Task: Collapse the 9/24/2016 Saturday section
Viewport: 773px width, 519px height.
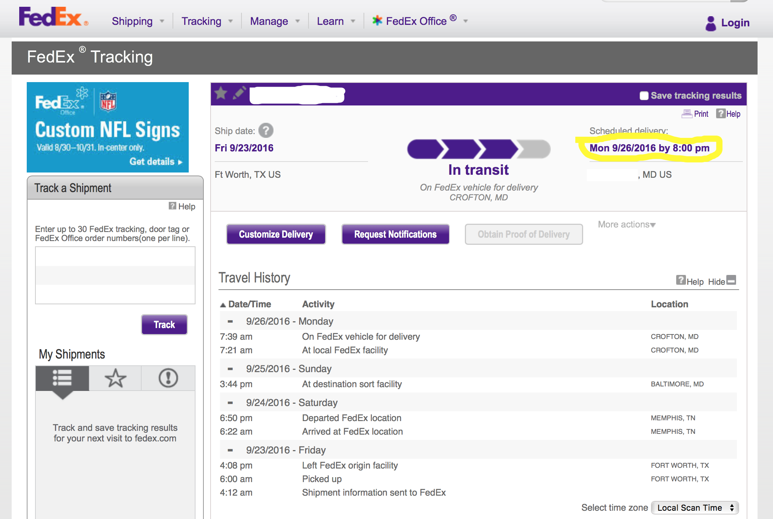Action: pos(230,403)
